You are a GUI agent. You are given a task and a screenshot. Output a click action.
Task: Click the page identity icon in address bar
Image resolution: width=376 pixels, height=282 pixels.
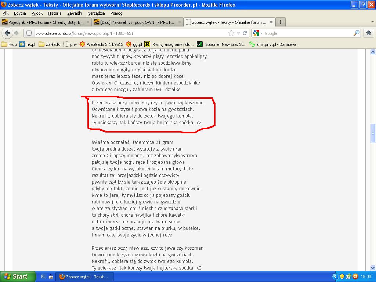click(x=29, y=33)
